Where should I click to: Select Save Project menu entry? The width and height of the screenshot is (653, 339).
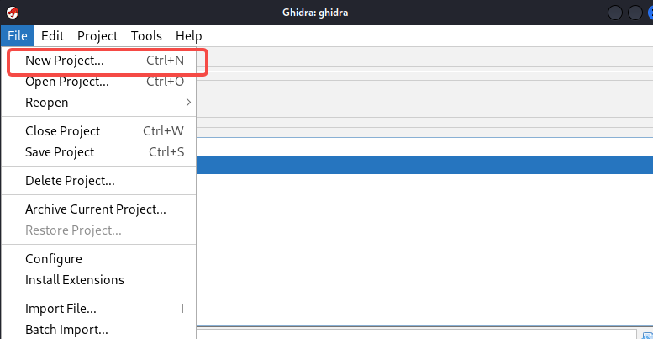(x=98, y=152)
